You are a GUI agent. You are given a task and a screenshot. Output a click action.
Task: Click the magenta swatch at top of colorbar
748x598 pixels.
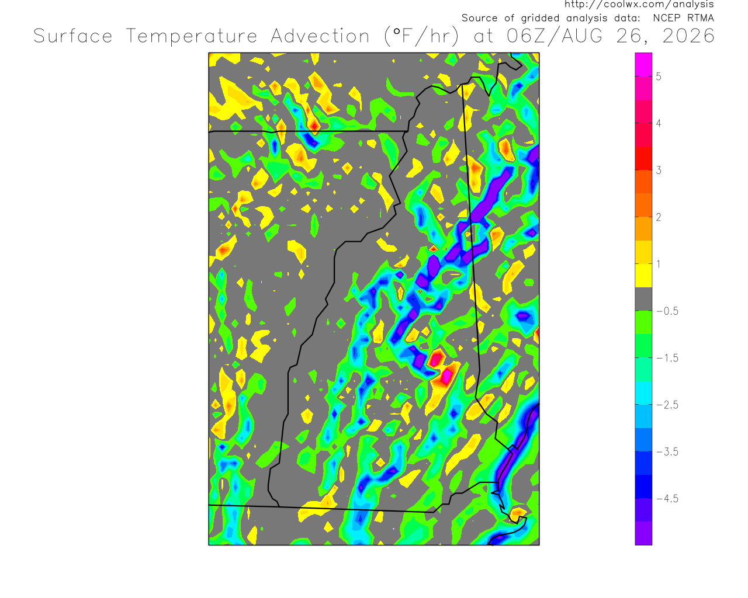[x=643, y=64]
